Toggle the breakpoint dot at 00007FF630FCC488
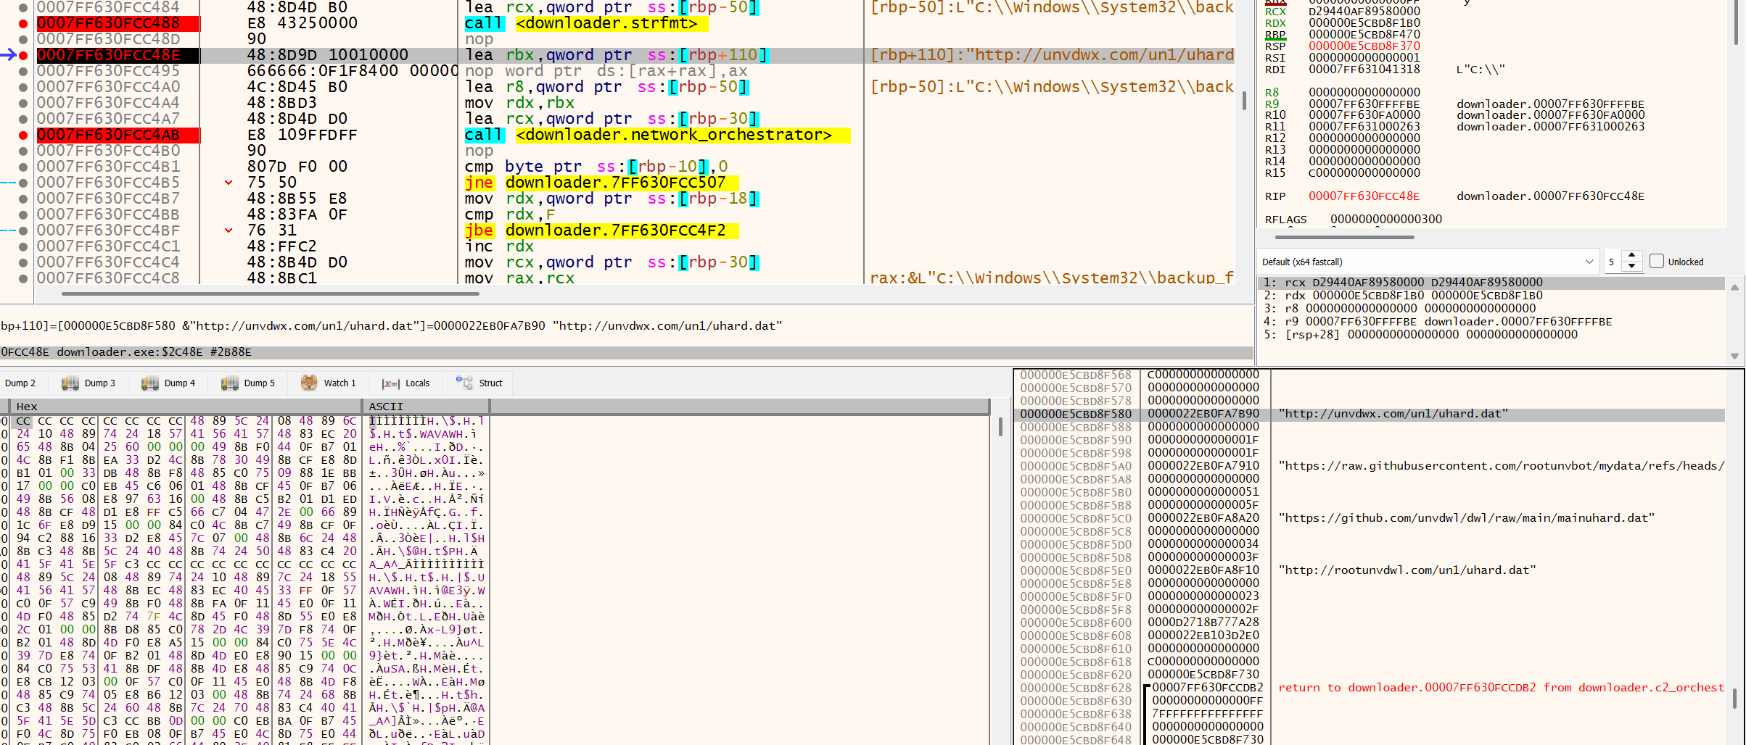 point(23,23)
